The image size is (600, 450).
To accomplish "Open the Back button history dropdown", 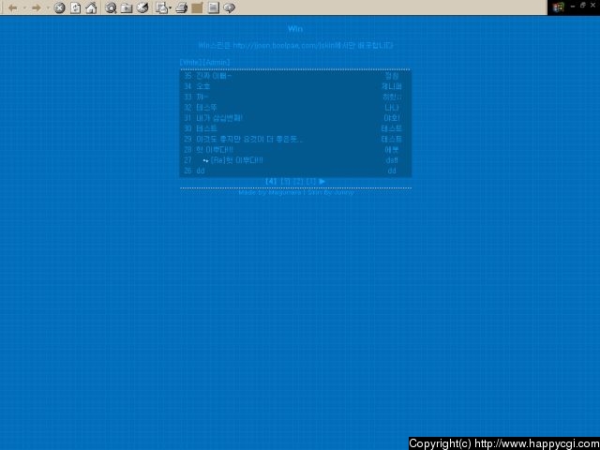I will pos(24,8).
